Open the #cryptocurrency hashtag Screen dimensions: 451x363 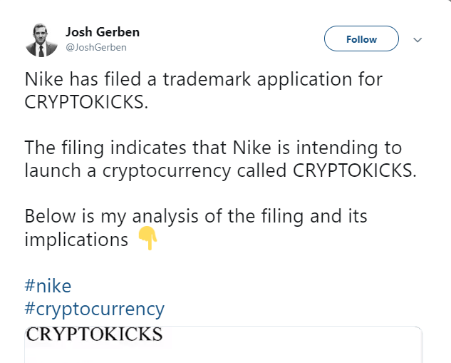tap(94, 310)
